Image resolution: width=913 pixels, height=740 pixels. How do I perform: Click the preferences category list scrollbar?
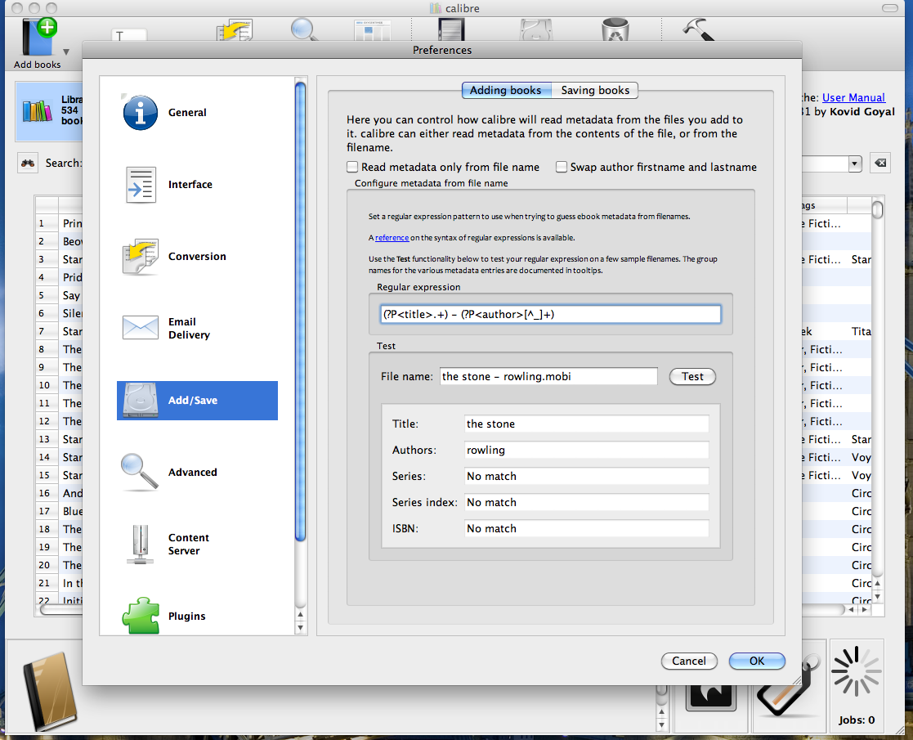point(301,312)
